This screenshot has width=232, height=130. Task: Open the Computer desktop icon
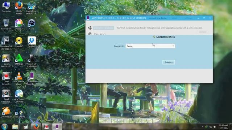[6, 7]
